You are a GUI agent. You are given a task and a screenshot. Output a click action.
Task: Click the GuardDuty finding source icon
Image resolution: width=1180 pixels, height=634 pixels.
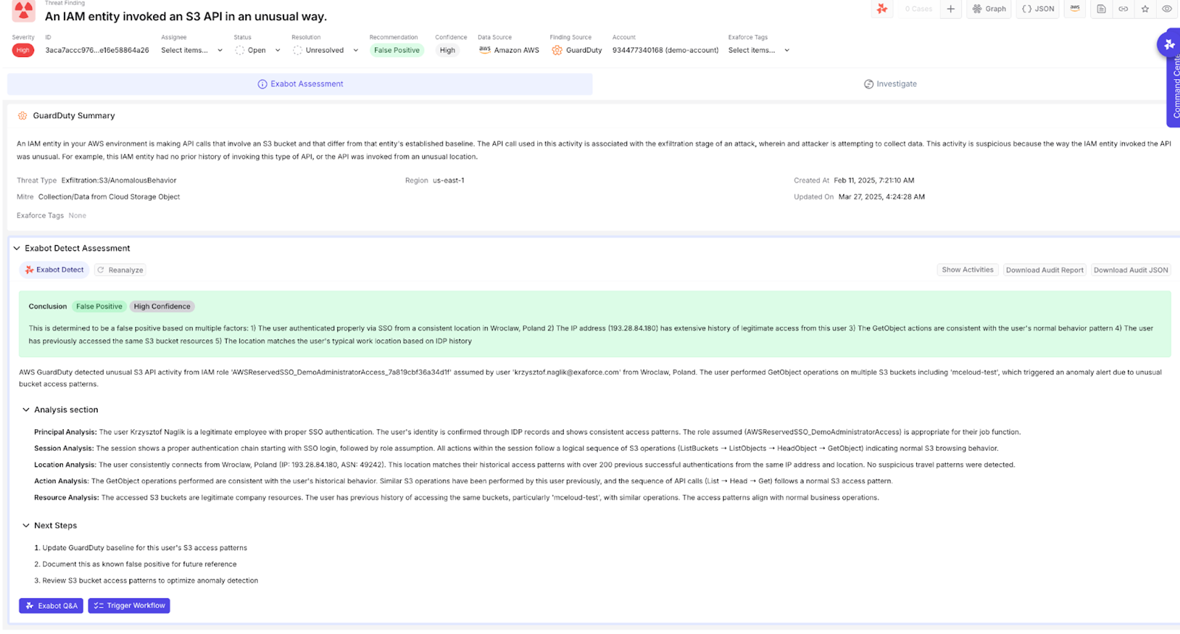tap(557, 50)
